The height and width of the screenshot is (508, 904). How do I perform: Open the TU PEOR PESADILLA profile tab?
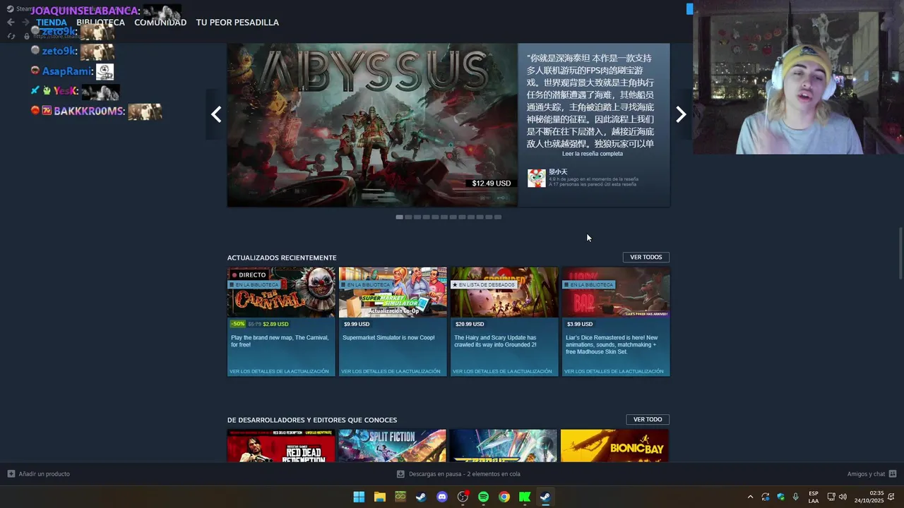[x=237, y=22]
